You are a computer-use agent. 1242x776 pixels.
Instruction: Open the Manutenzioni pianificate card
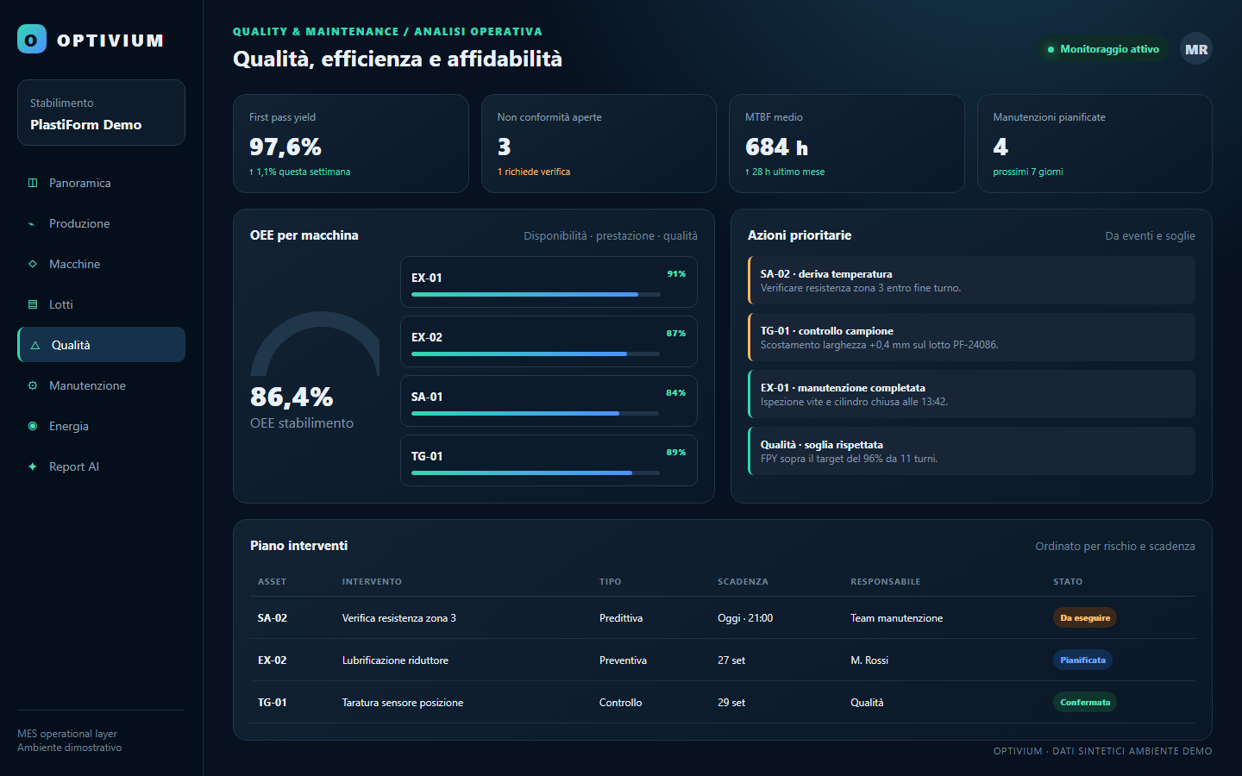[1095, 143]
